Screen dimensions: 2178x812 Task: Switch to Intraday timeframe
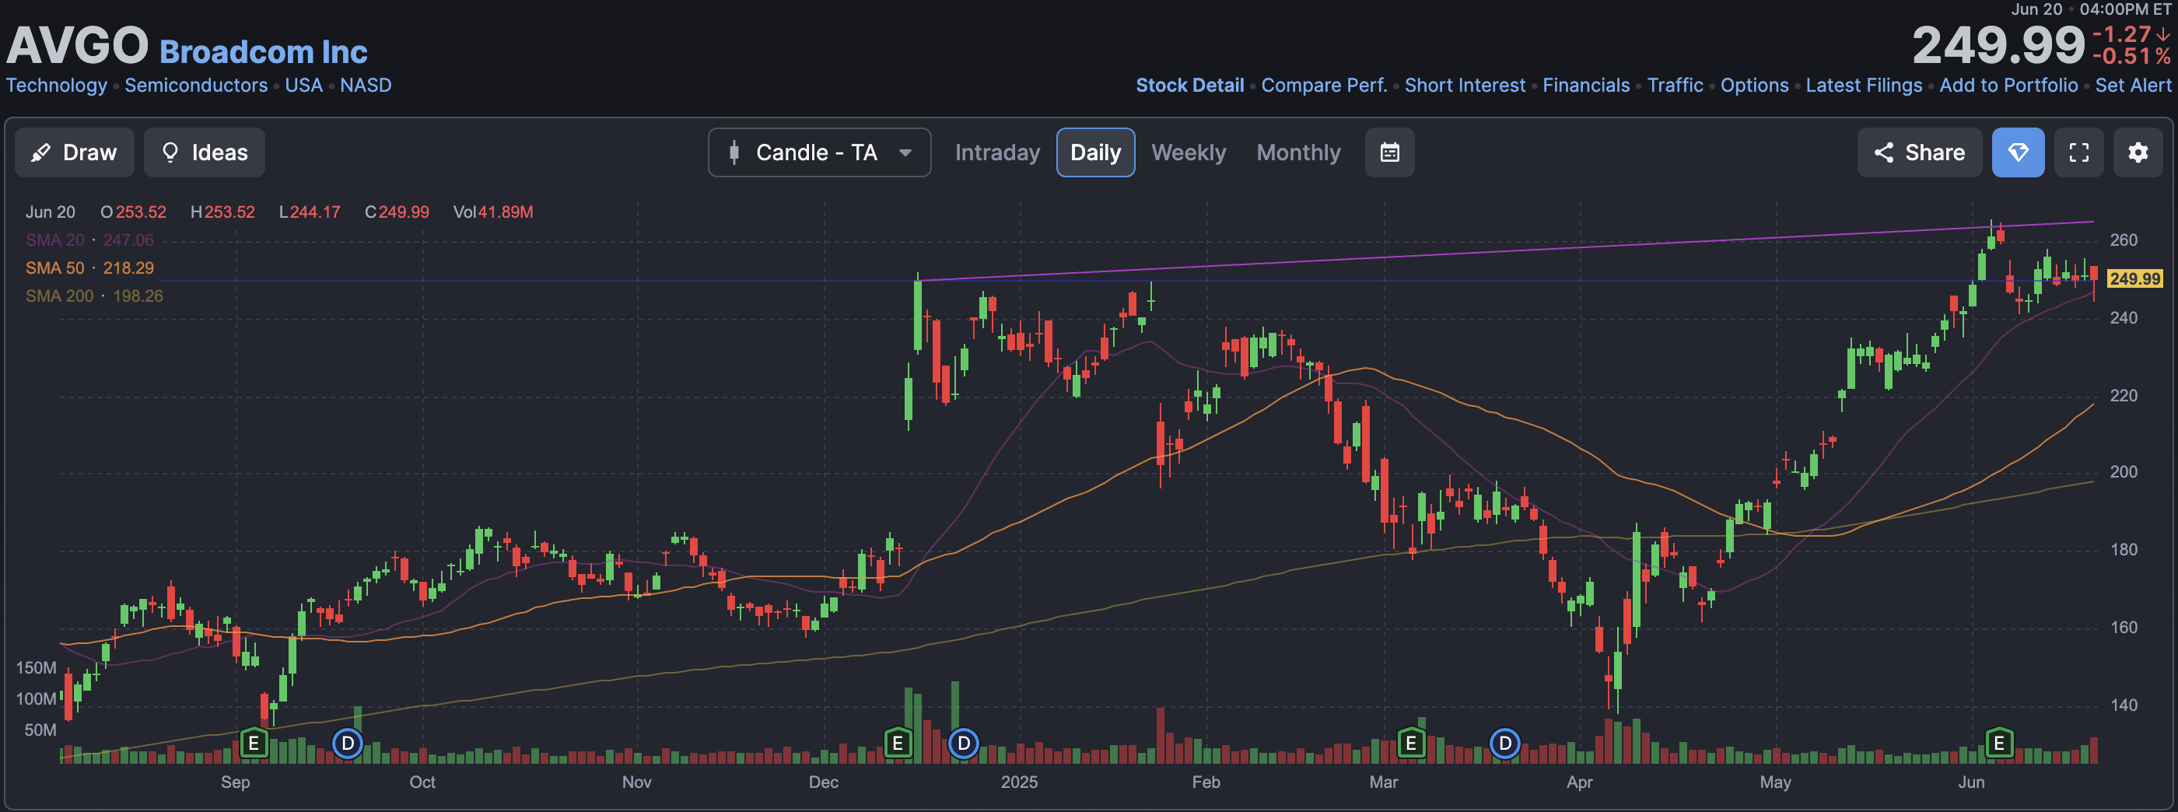997,152
